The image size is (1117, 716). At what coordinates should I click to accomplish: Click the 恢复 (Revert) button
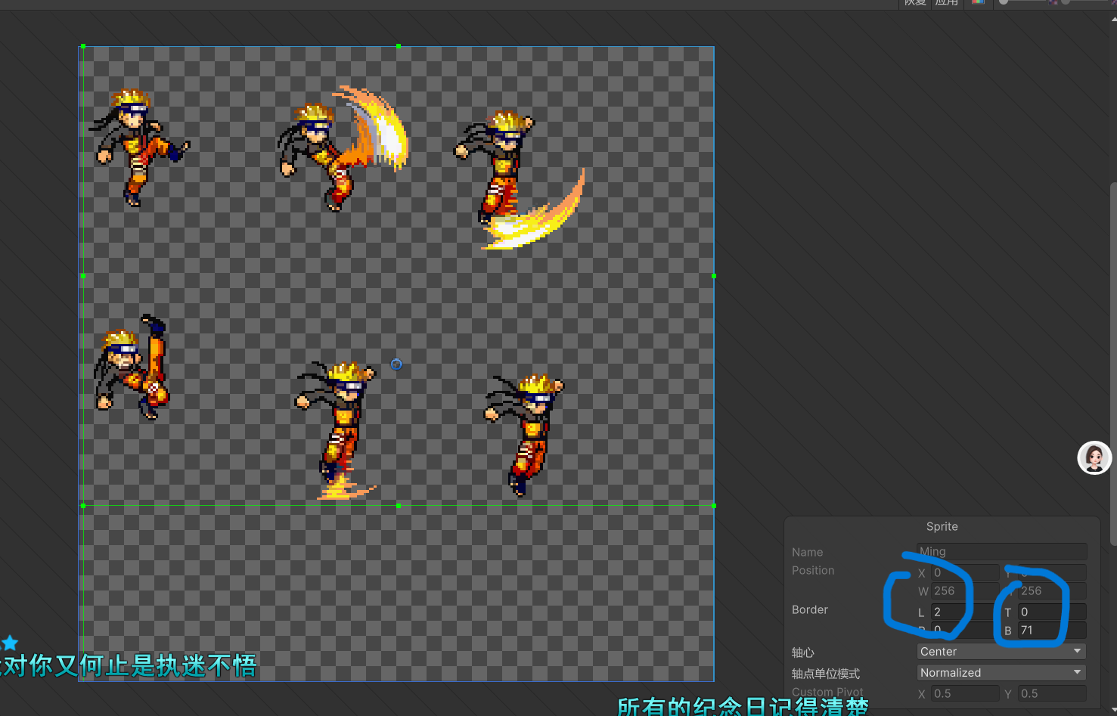tap(915, 3)
